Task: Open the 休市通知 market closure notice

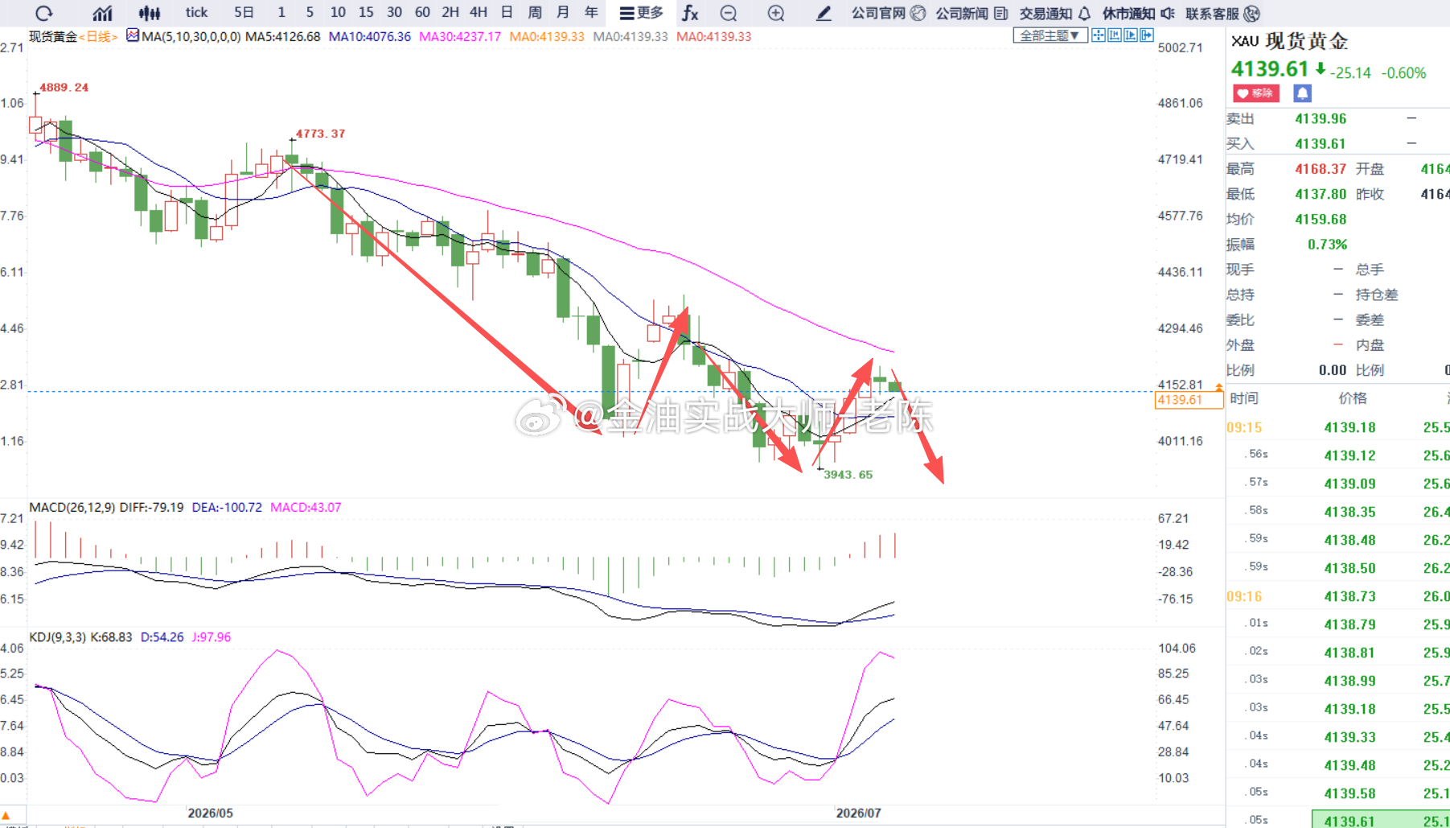Action: pos(1138,13)
